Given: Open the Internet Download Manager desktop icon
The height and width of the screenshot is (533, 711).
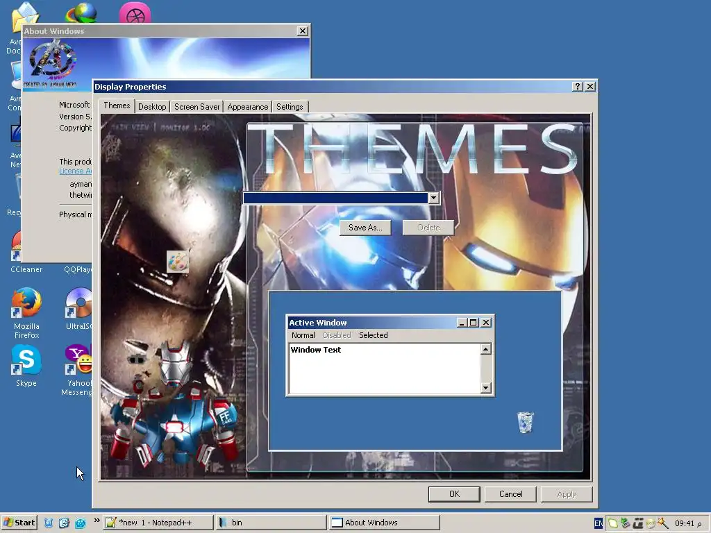Looking at the screenshot, I should tap(81, 12).
